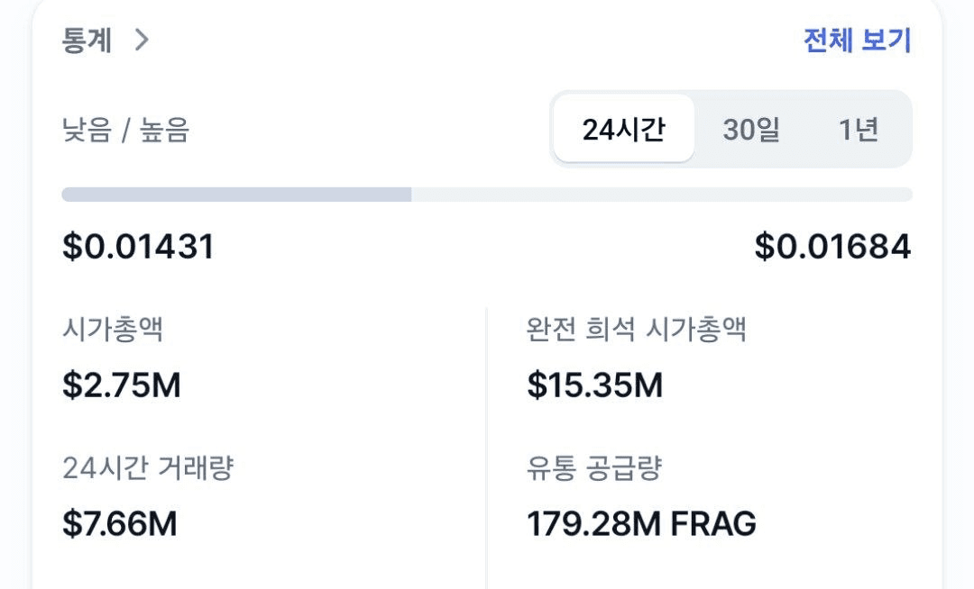Click the 유통 공급량 label
The width and height of the screenshot is (974, 589).
594,468
